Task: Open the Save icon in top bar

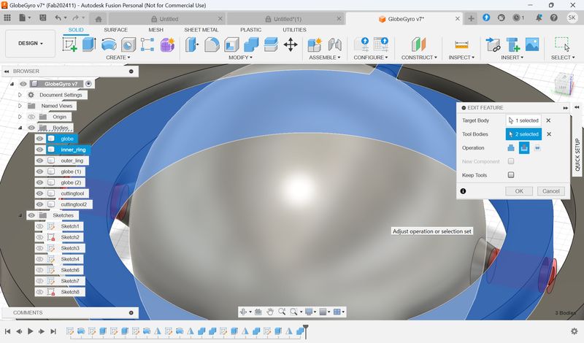Action: pos(43,18)
